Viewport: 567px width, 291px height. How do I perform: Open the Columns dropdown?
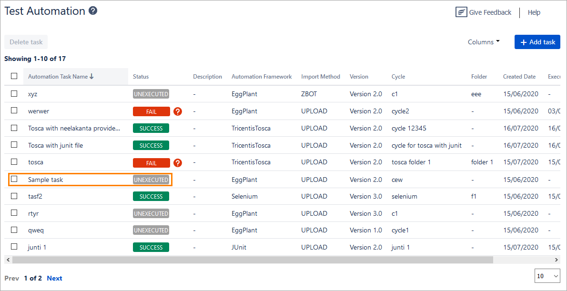pos(484,42)
